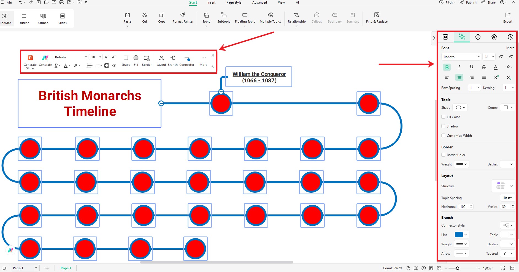The image size is (519, 272).
Task: Toggle Bold in the Font panel
Action: tap(447, 67)
